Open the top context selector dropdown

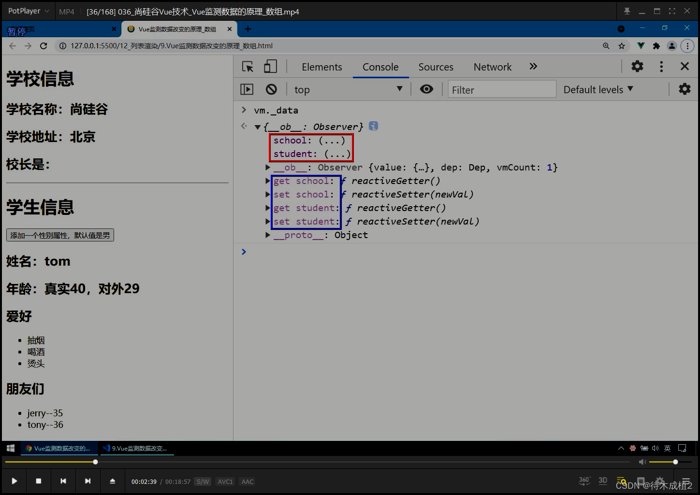(348, 89)
